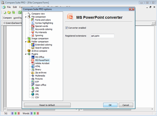Click the Folder comparison icon

tap(29, 42)
